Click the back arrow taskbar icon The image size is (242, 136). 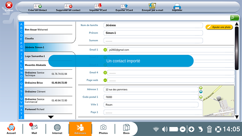click(x=200, y=129)
